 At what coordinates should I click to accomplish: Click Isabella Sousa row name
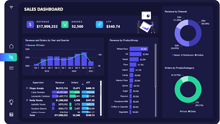(38, 104)
